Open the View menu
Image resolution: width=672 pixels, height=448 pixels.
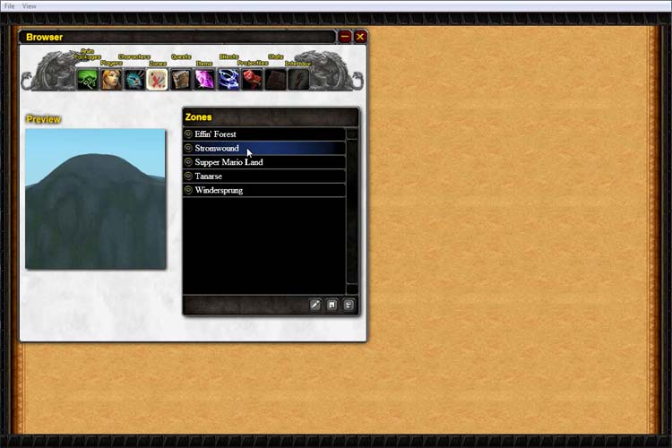pyautogui.click(x=30, y=5)
